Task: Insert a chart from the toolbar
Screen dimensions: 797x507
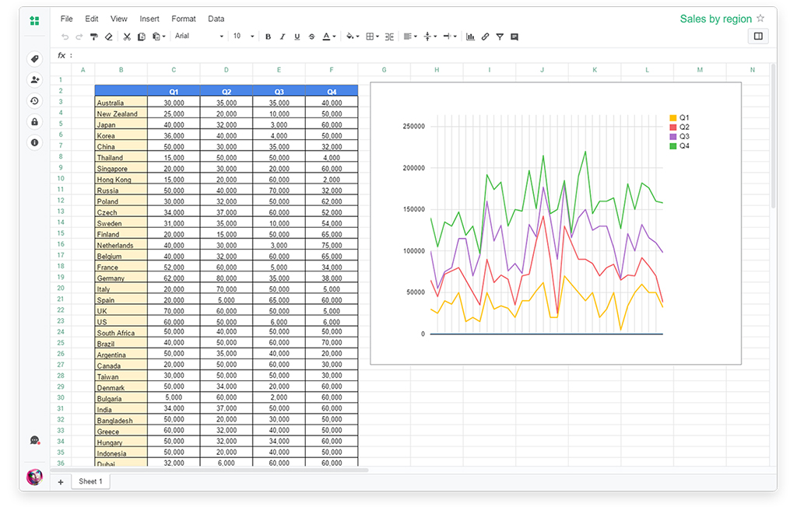Action: [x=470, y=37]
